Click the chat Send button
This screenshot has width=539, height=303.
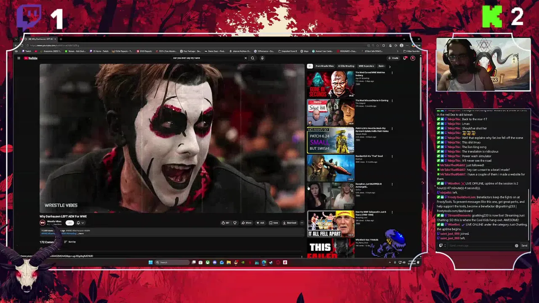[524, 246]
